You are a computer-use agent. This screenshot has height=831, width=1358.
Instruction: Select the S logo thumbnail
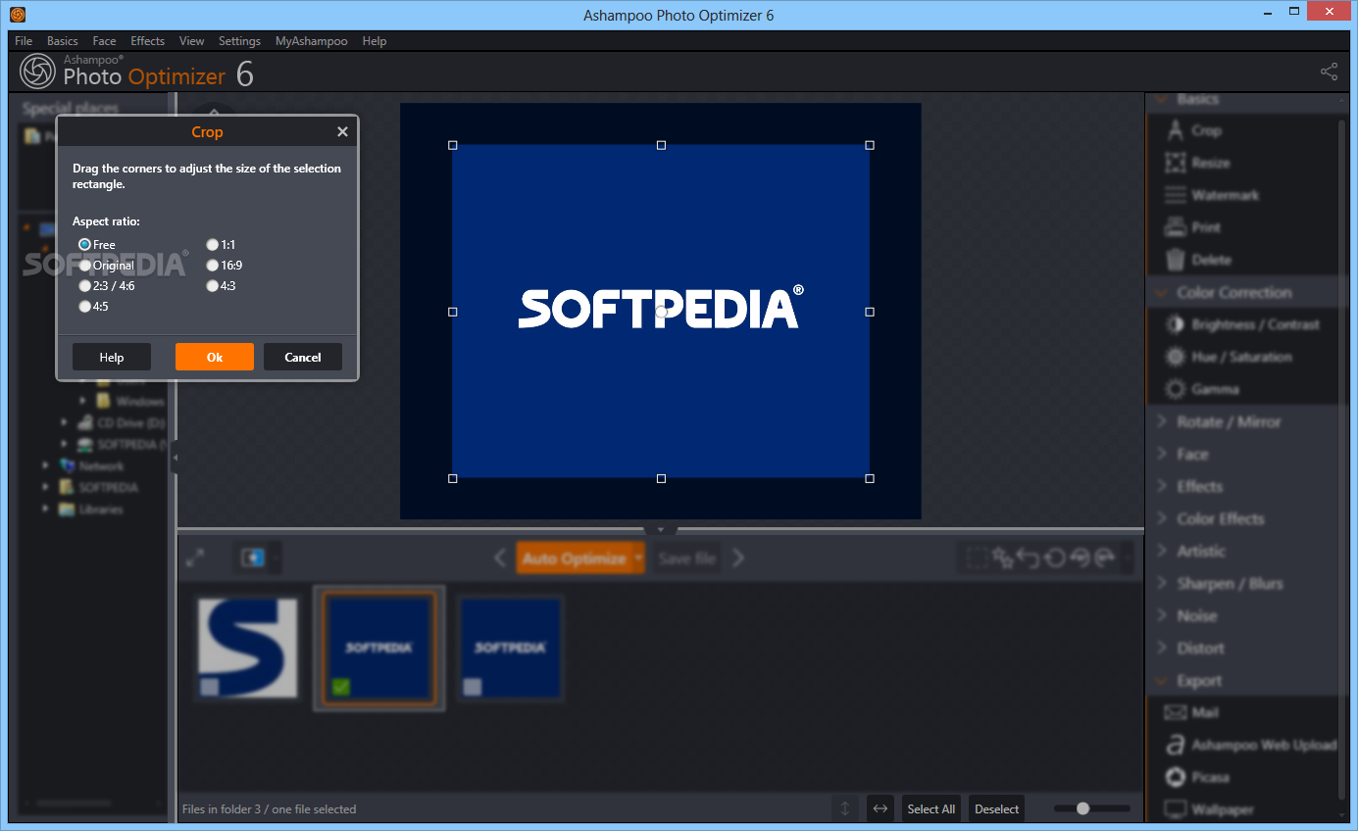(247, 648)
